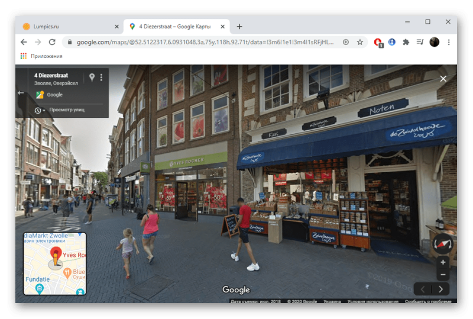
Task: Open a new browser tab
Action: tap(239, 27)
